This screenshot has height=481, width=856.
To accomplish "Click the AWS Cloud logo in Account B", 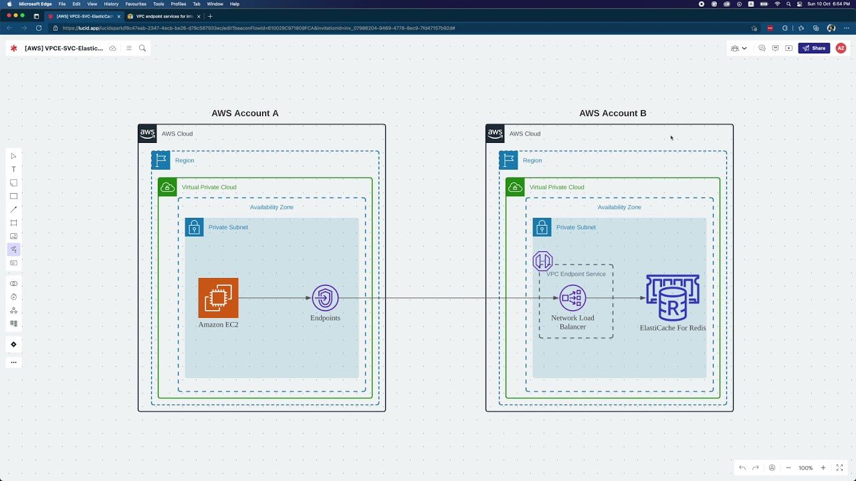I will [496, 134].
